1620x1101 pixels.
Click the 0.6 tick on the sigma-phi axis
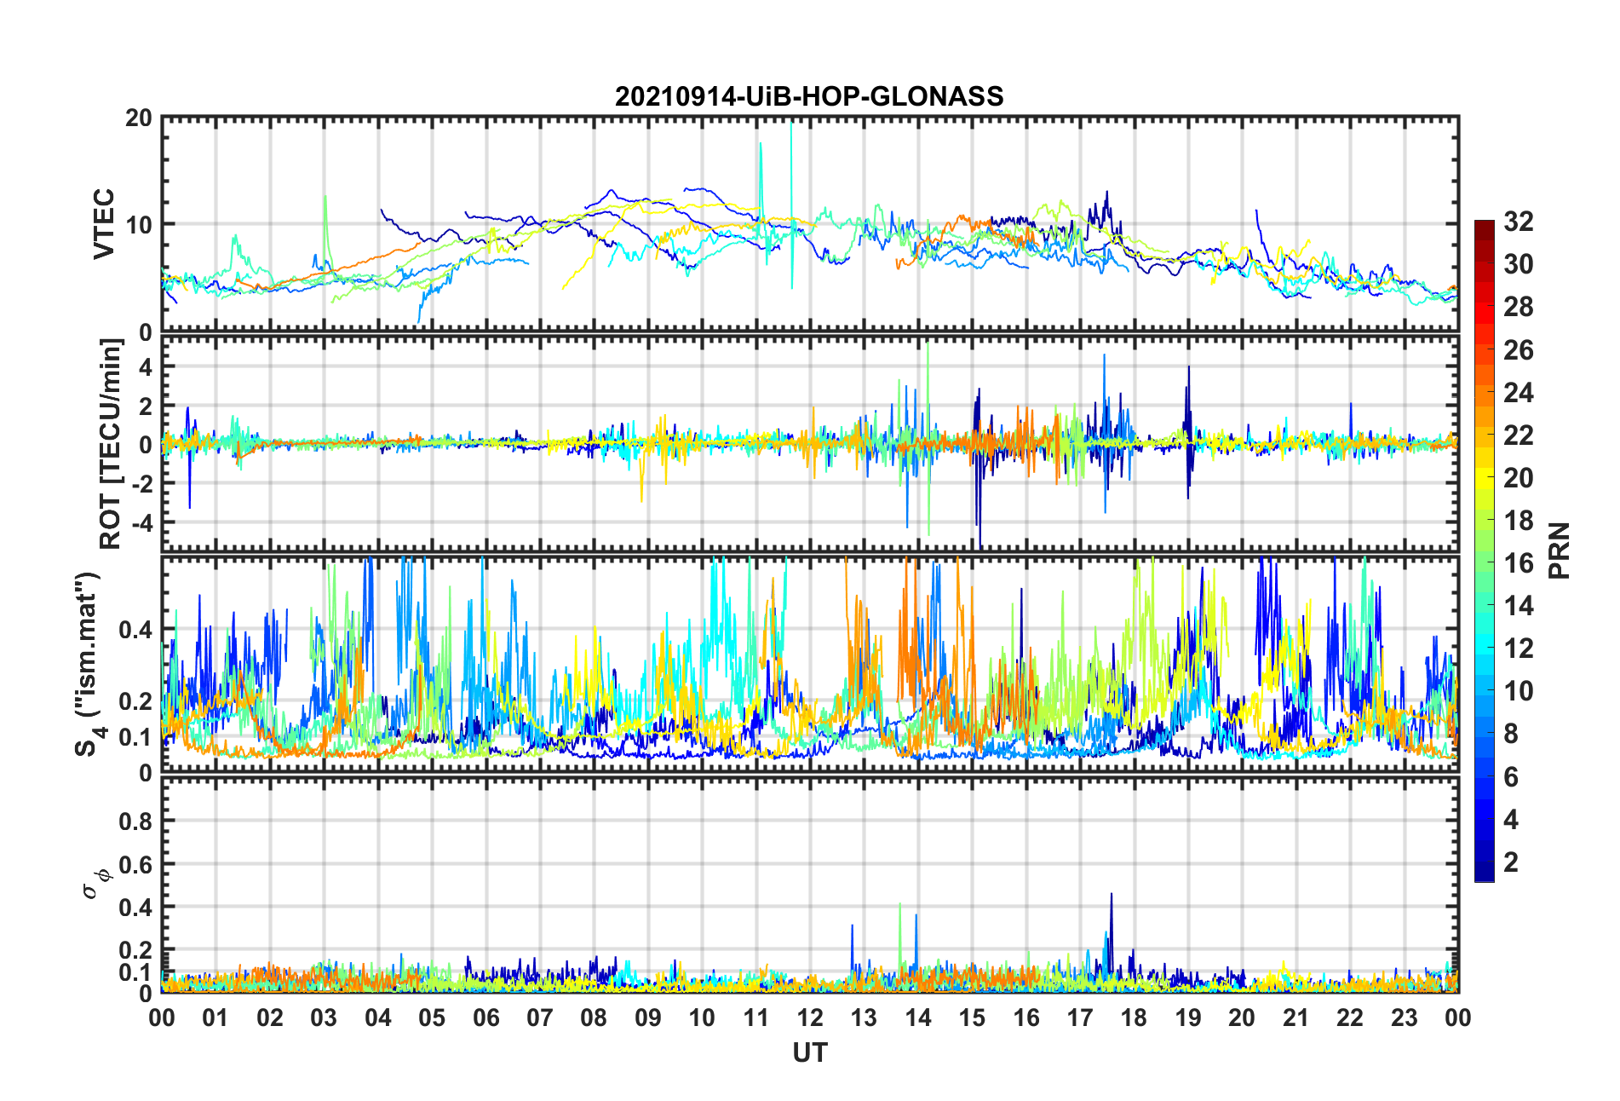136,864
